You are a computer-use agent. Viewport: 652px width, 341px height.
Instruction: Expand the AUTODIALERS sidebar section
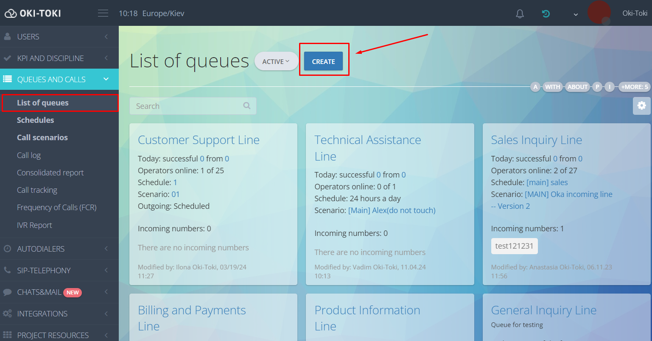click(59, 249)
